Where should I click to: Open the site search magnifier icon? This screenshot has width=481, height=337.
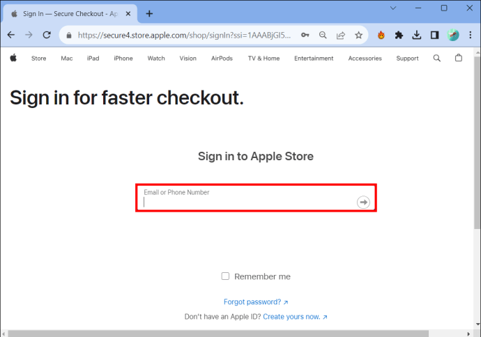(437, 58)
